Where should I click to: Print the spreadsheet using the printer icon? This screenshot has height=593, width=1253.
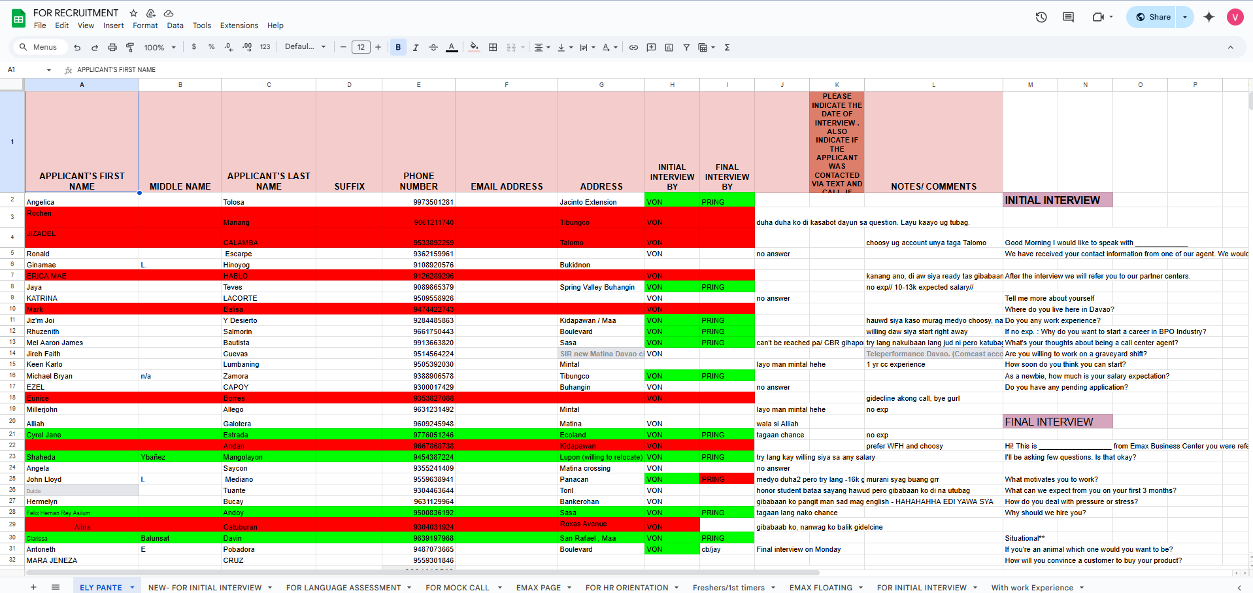pyautogui.click(x=112, y=47)
